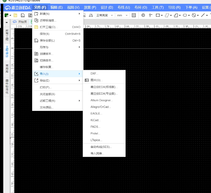The height and width of the screenshot is (193, 211).
Task: Open the mm unit dropdown
Action: pyautogui.click(x=123, y=15)
